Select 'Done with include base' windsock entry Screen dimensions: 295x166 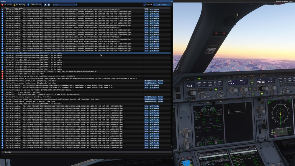point(86,99)
